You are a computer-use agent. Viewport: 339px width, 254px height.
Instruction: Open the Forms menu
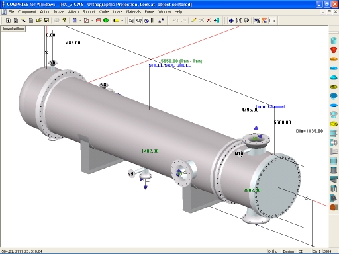click(x=150, y=12)
